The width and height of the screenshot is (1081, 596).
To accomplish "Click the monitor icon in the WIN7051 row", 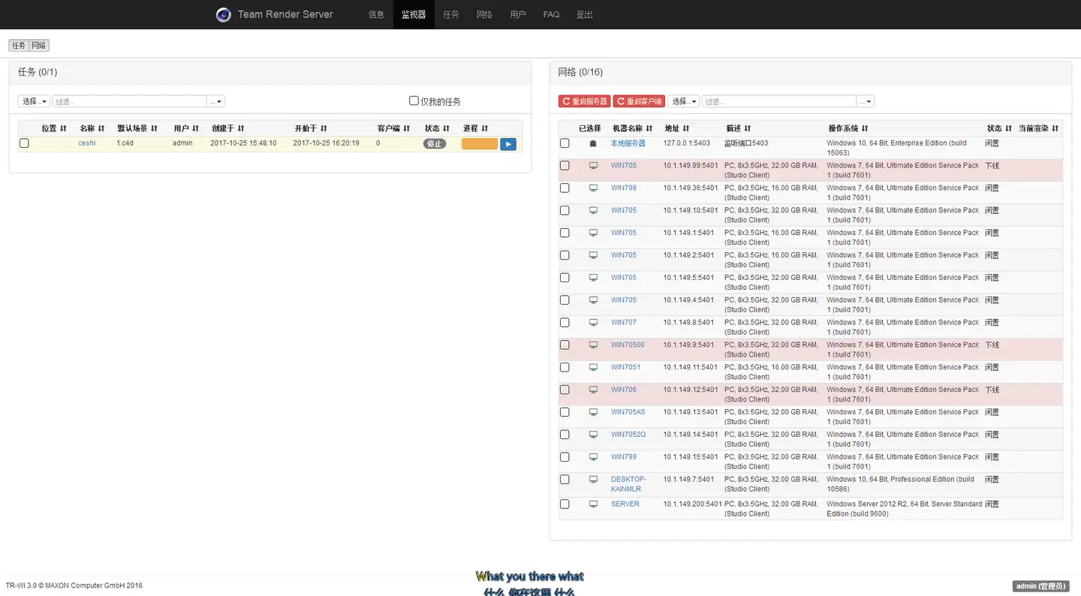I will [x=593, y=367].
